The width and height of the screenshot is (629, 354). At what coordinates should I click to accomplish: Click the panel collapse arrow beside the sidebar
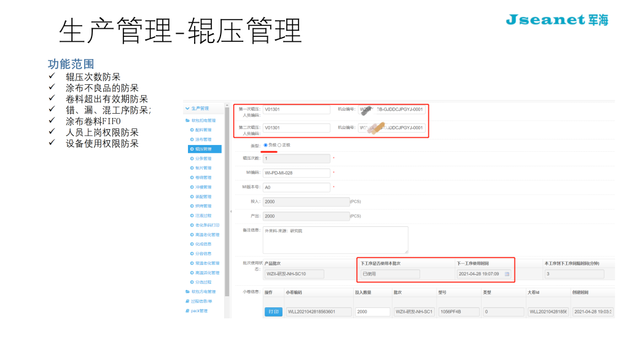click(x=232, y=211)
